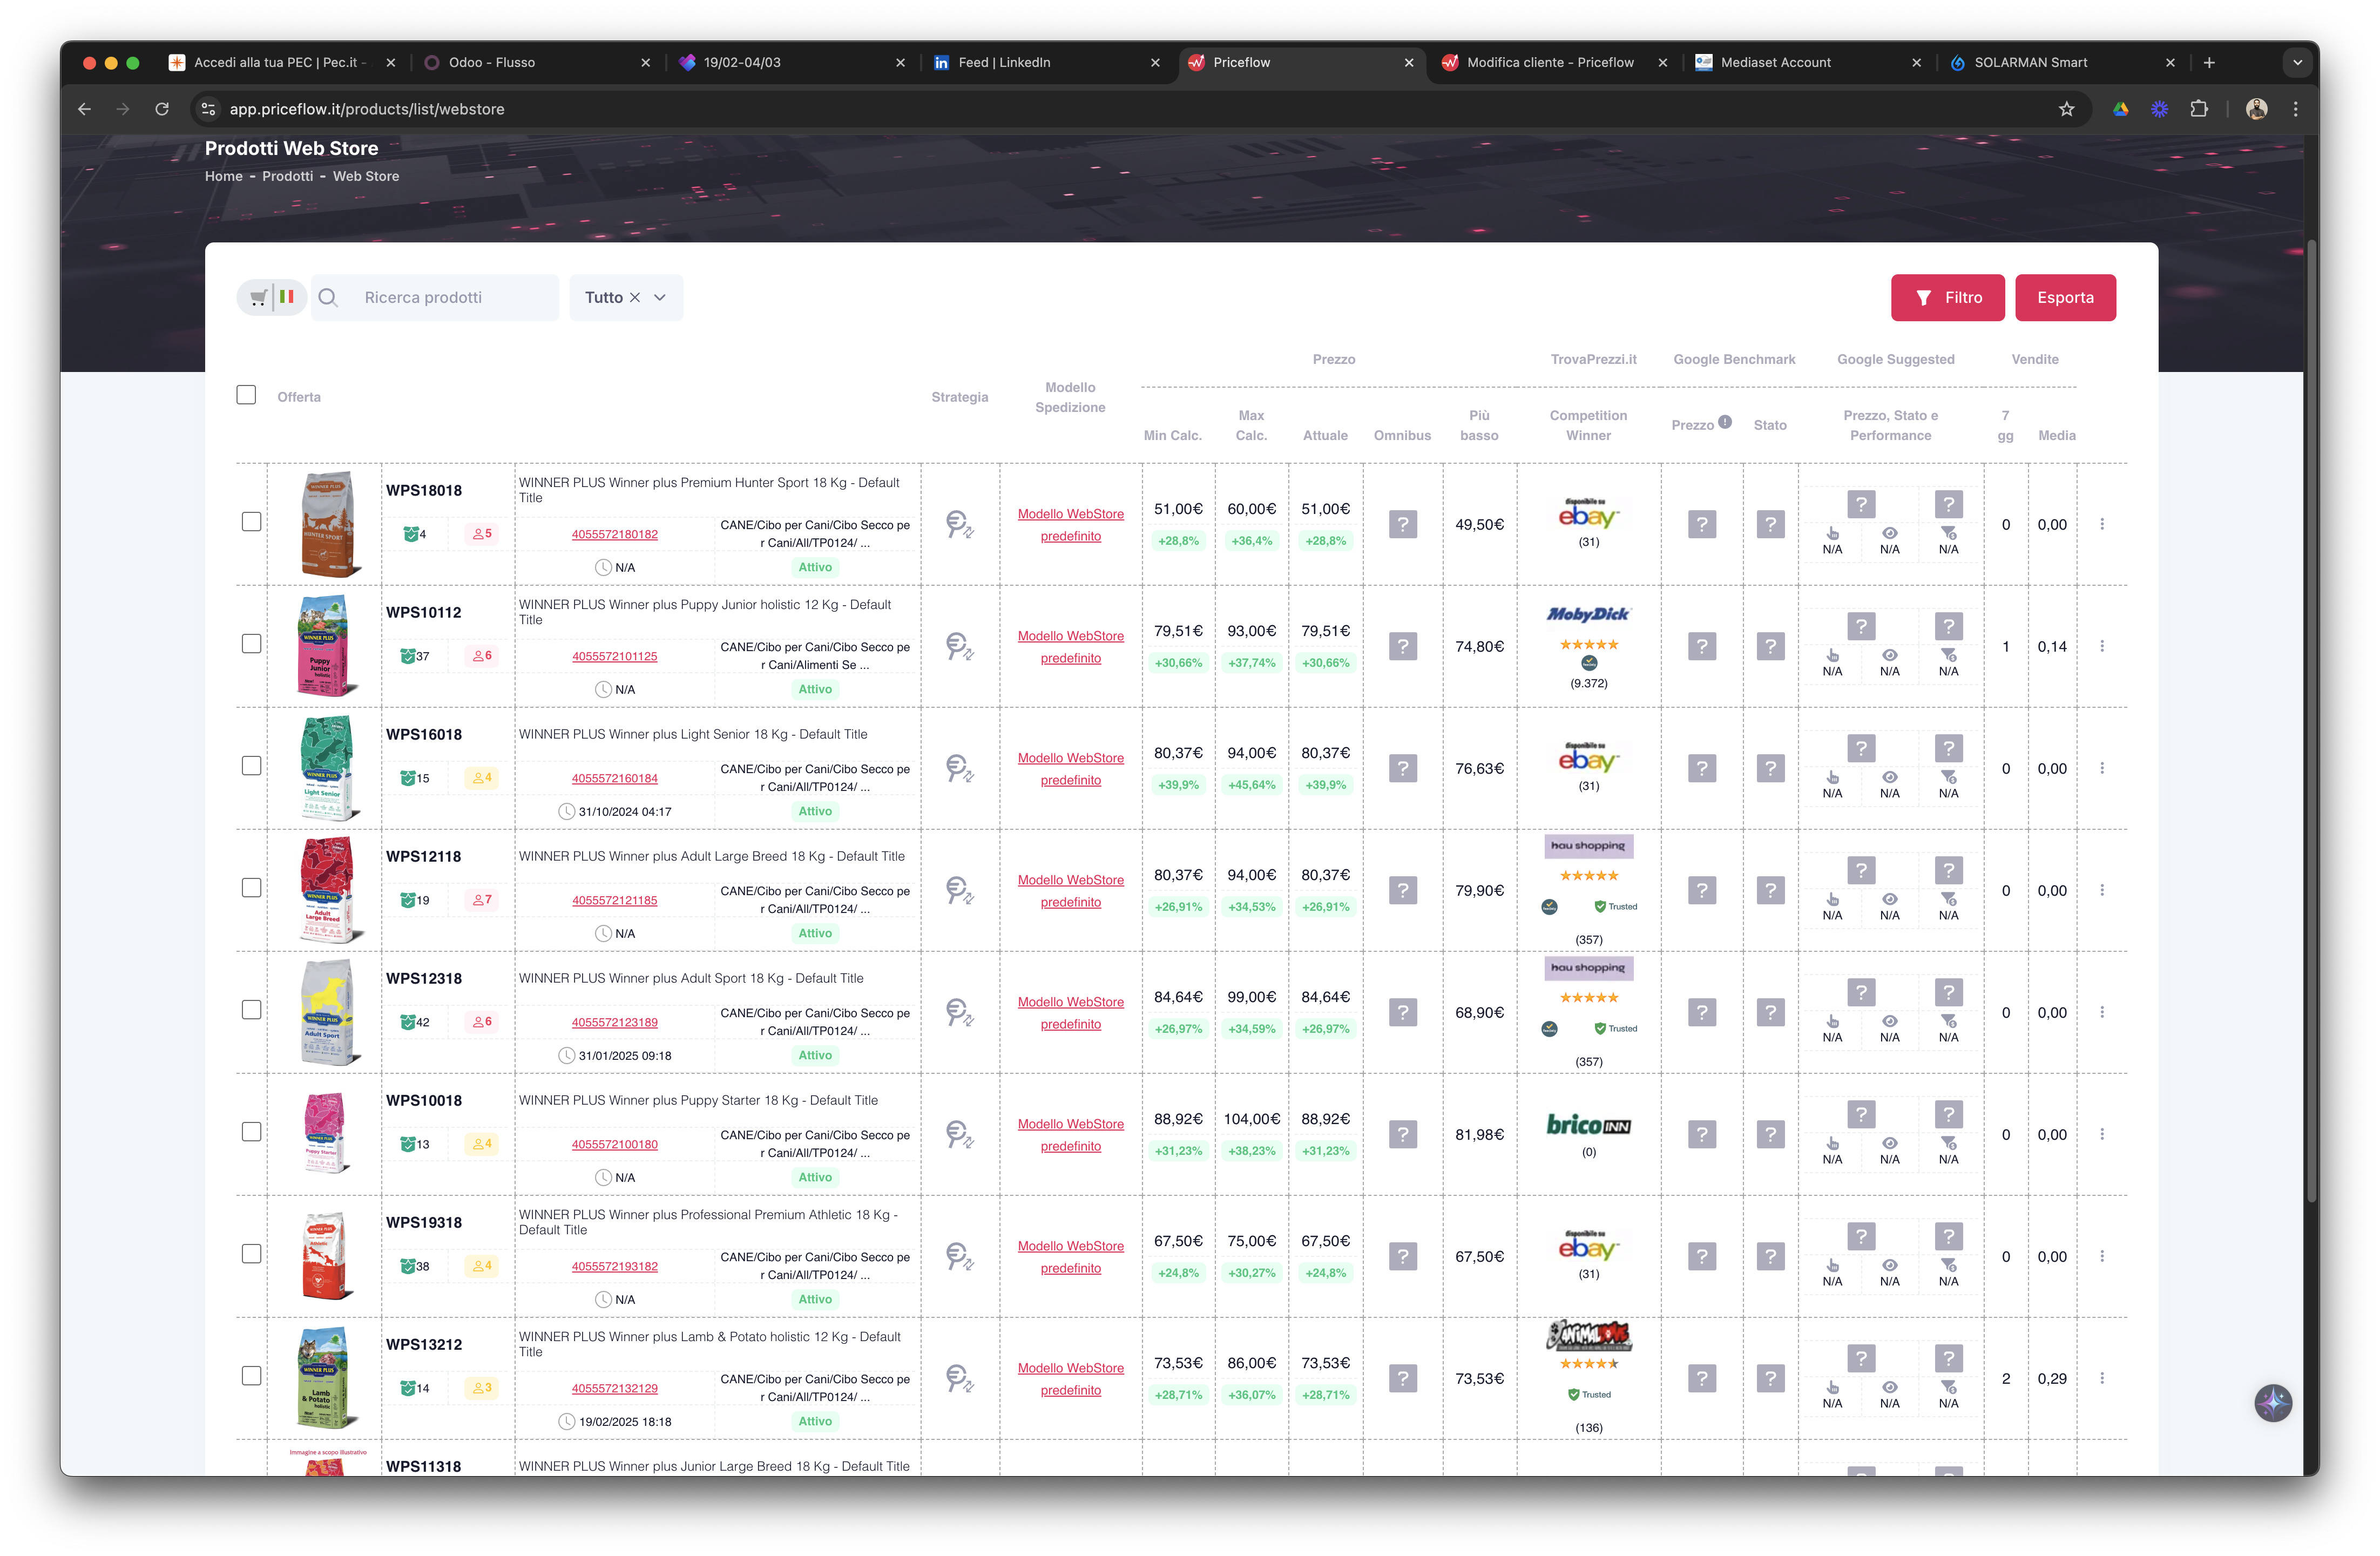Click the date 31/01/2025 09:18
This screenshot has width=2380, height=1556.
tap(625, 1055)
